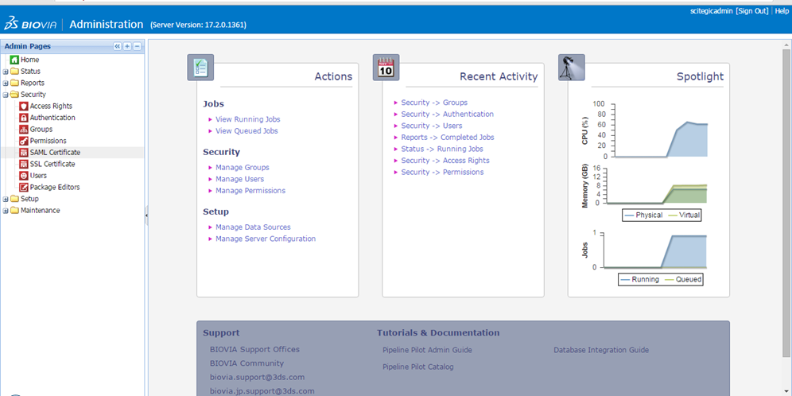The image size is (792, 396).
Task: Click the Users face icon
Action: pyautogui.click(x=23, y=176)
